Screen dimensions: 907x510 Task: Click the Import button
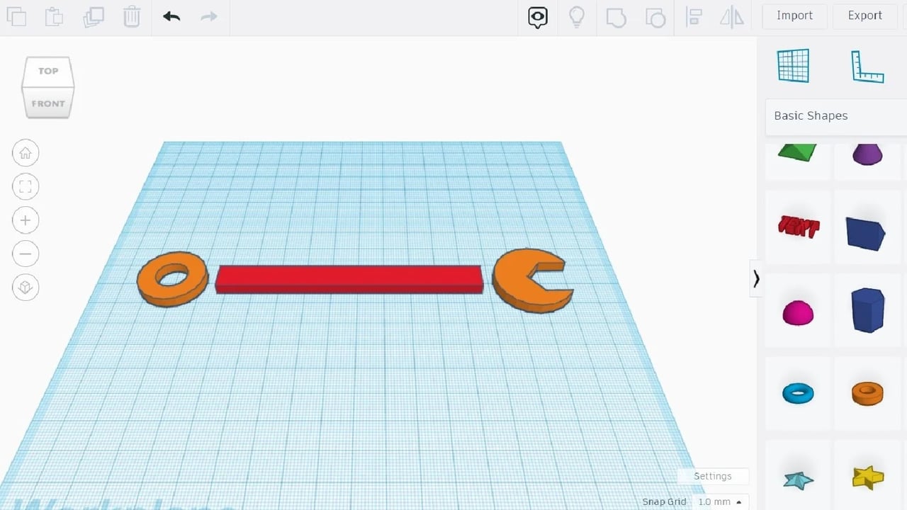point(794,16)
